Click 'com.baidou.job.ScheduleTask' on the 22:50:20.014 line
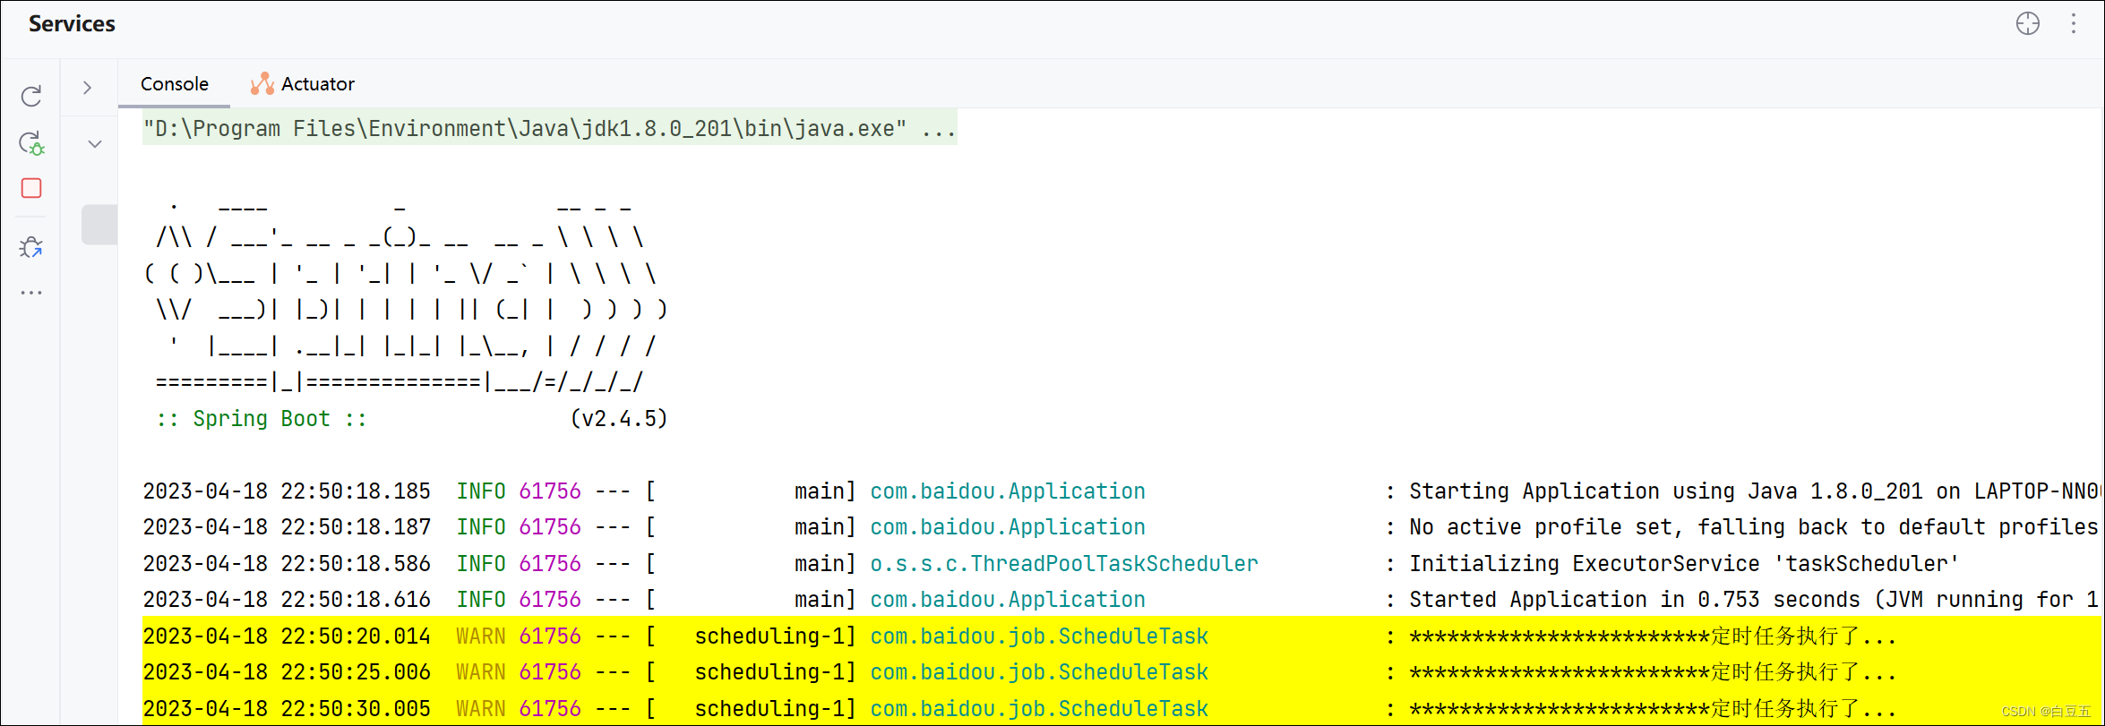Viewport: 2105px width, 726px height. pos(1039,636)
